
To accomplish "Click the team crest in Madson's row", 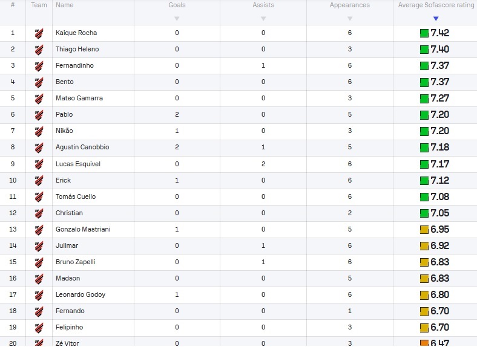I will [x=39, y=278].
